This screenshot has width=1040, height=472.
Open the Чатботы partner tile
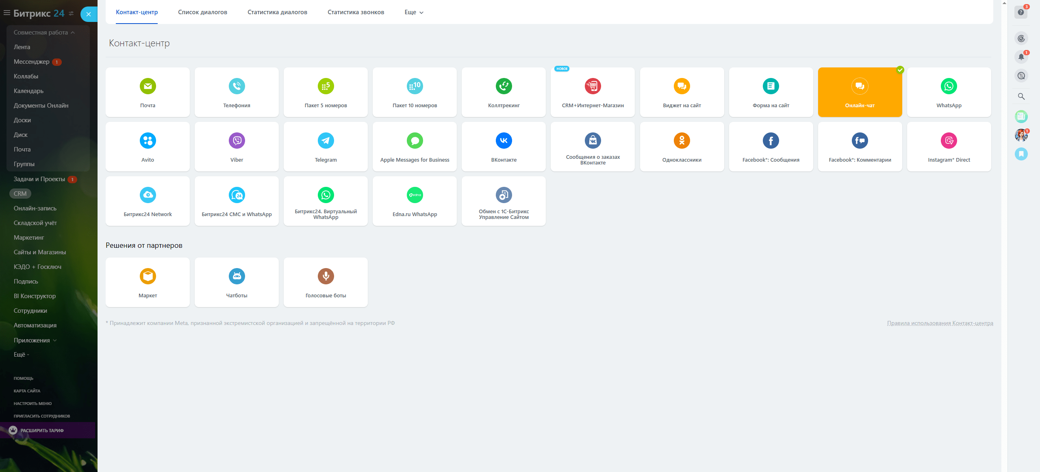[237, 282]
